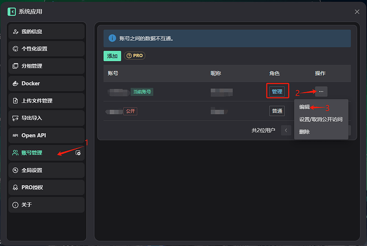This screenshot has height=246, width=367.
Task: Click the 公开 tag on second account
Action: click(x=130, y=111)
